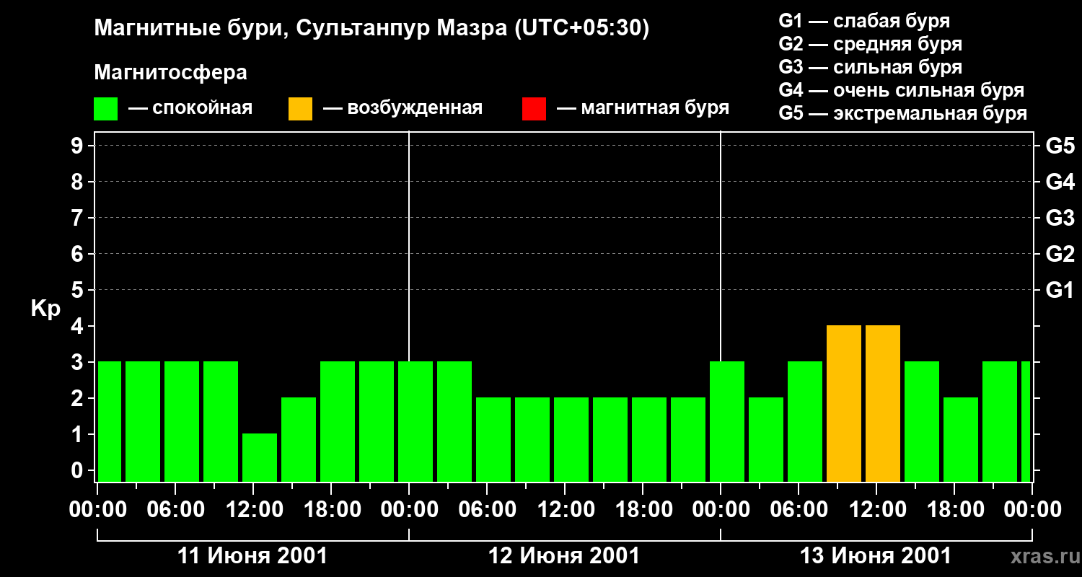Click the 06:00 time label for 13 June
Screen dimensions: 1082x577
(x=799, y=509)
